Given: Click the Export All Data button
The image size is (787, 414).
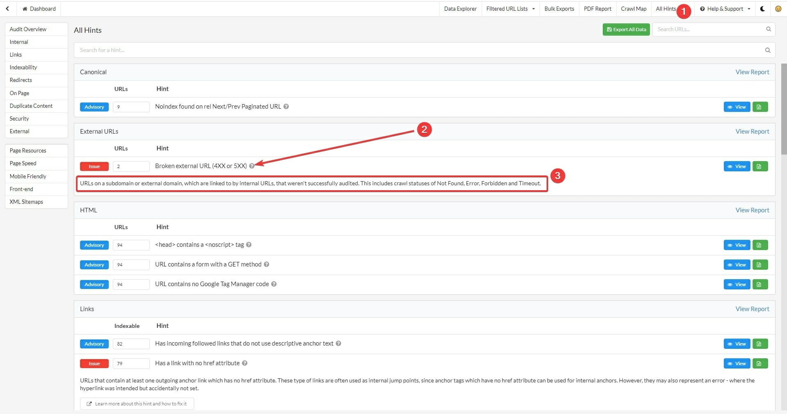Looking at the screenshot, I should coord(626,30).
